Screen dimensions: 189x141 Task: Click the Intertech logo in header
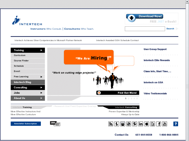point(27,21)
